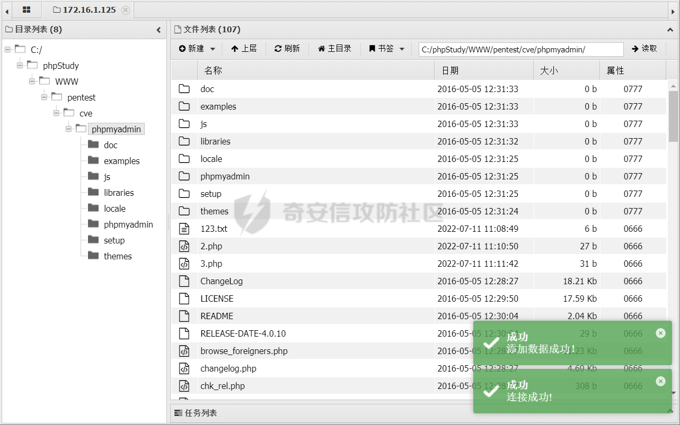
Task: Select locale folder icon in tree
Action: 94,208
